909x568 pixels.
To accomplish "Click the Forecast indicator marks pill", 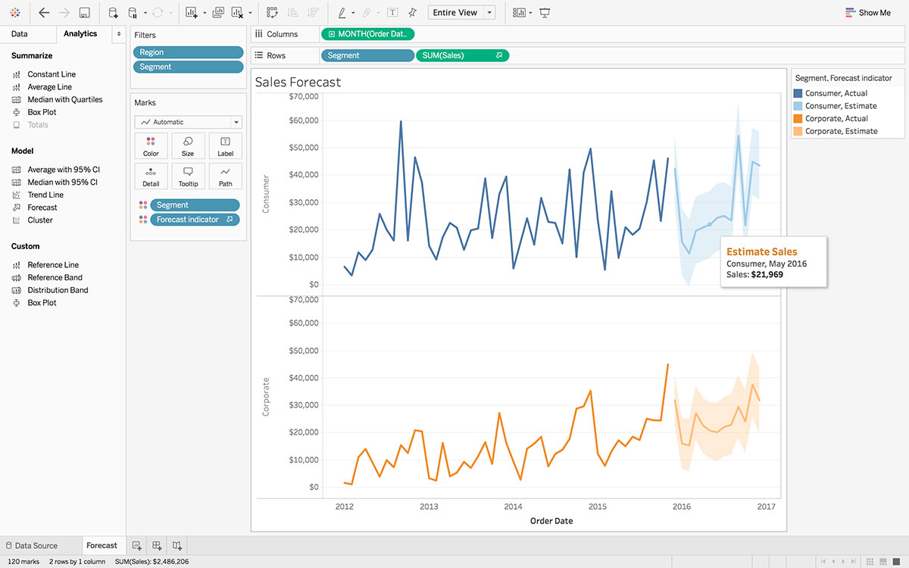I will click(195, 220).
